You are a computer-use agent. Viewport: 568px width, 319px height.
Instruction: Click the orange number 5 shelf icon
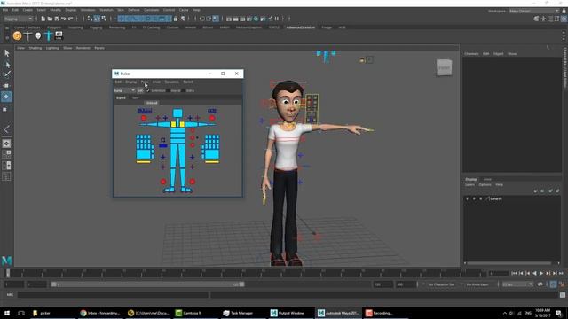[x=17, y=35]
